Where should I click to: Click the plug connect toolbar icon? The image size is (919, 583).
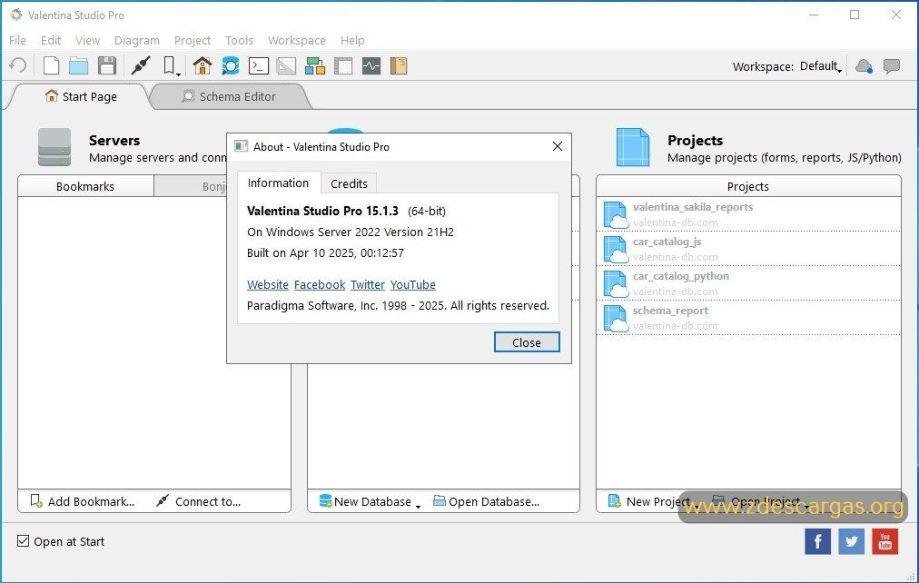pos(141,65)
